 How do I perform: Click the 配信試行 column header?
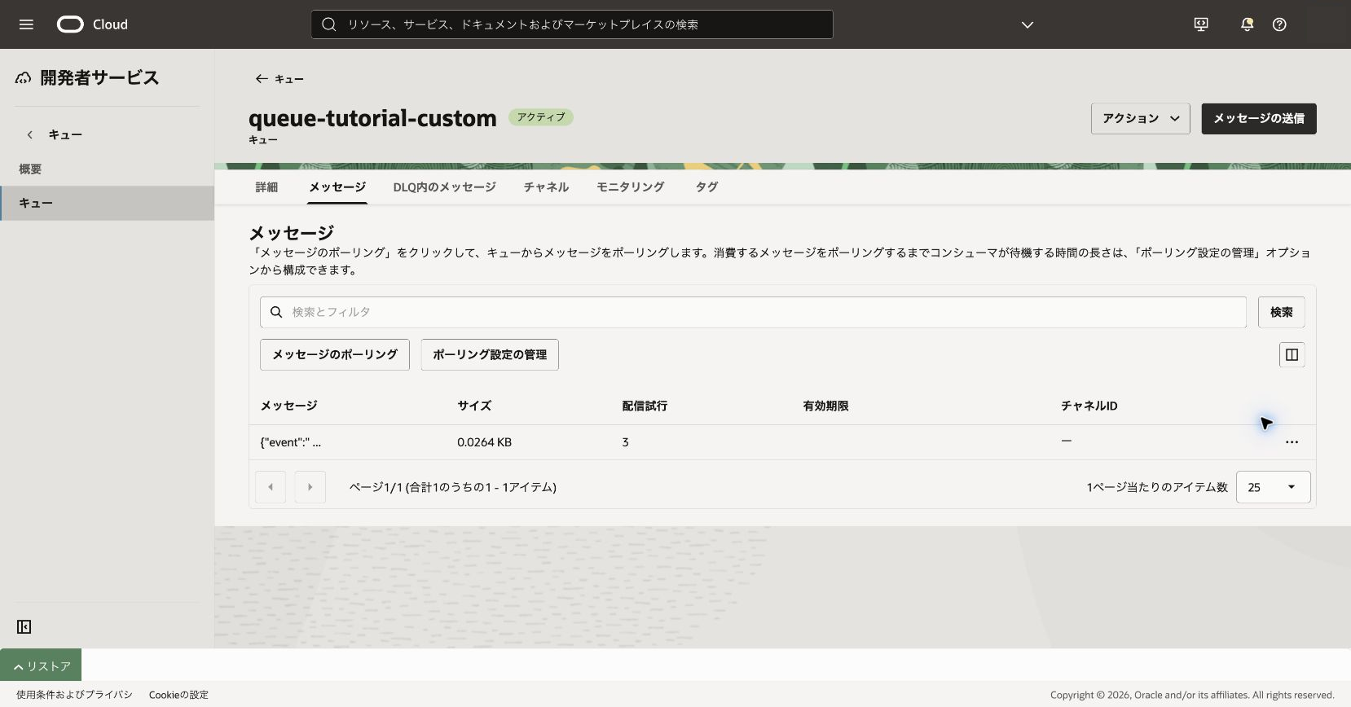tap(645, 406)
